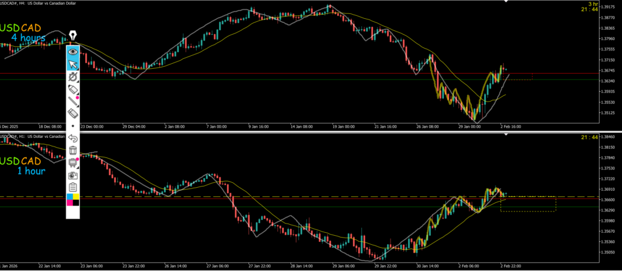The width and height of the screenshot is (622, 271).
Task: Toggle the eye visibility icon in the toolbar
Action: (x=73, y=52)
